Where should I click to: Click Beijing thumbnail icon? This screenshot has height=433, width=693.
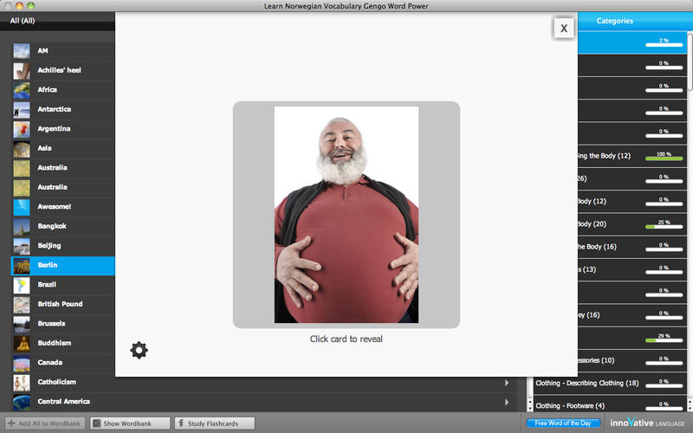[22, 246]
